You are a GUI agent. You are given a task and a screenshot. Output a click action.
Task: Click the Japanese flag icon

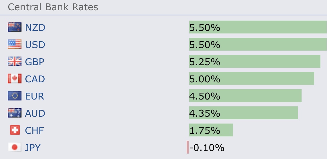[15, 148]
